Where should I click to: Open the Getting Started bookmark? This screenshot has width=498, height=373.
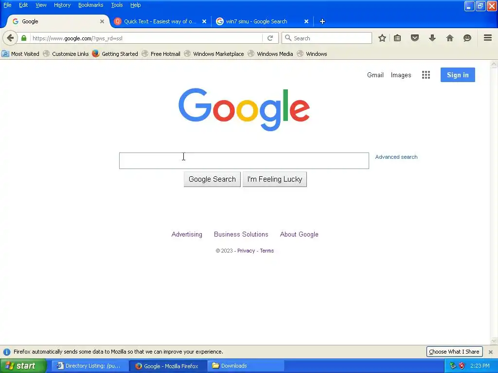click(115, 53)
